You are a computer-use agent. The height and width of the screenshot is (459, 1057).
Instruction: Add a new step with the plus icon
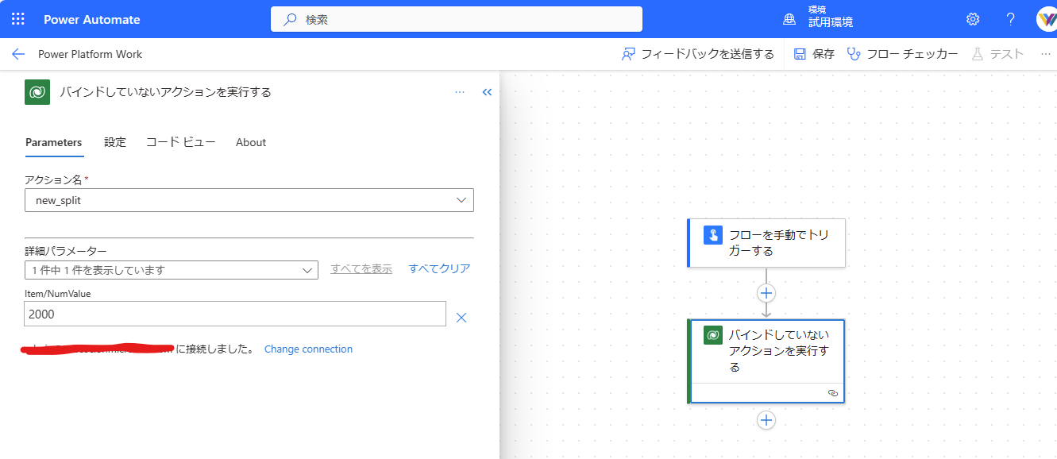click(x=766, y=420)
